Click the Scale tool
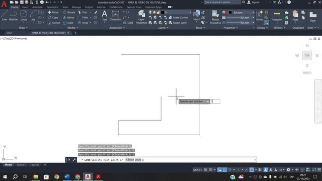322x181 pixels. tap(68, 23)
